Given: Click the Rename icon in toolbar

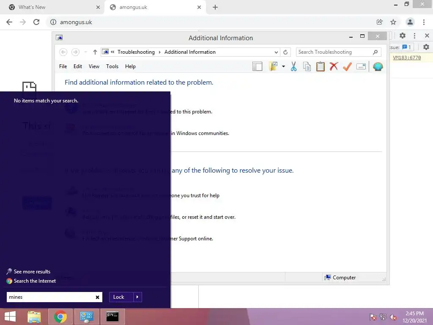Looking at the screenshot, I should (x=361, y=66).
